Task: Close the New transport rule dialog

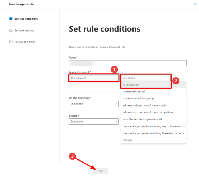Action: click(194, 4)
